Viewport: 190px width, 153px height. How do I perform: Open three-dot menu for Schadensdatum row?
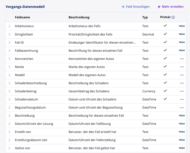pyautogui.click(x=182, y=99)
